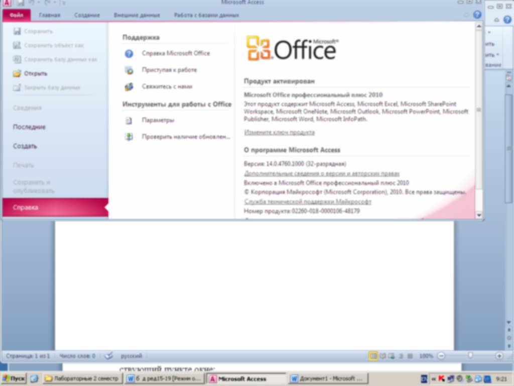This screenshot has width=514, height=386.
Task: Click Сохранить in backstage menu
Action: coord(33,32)
